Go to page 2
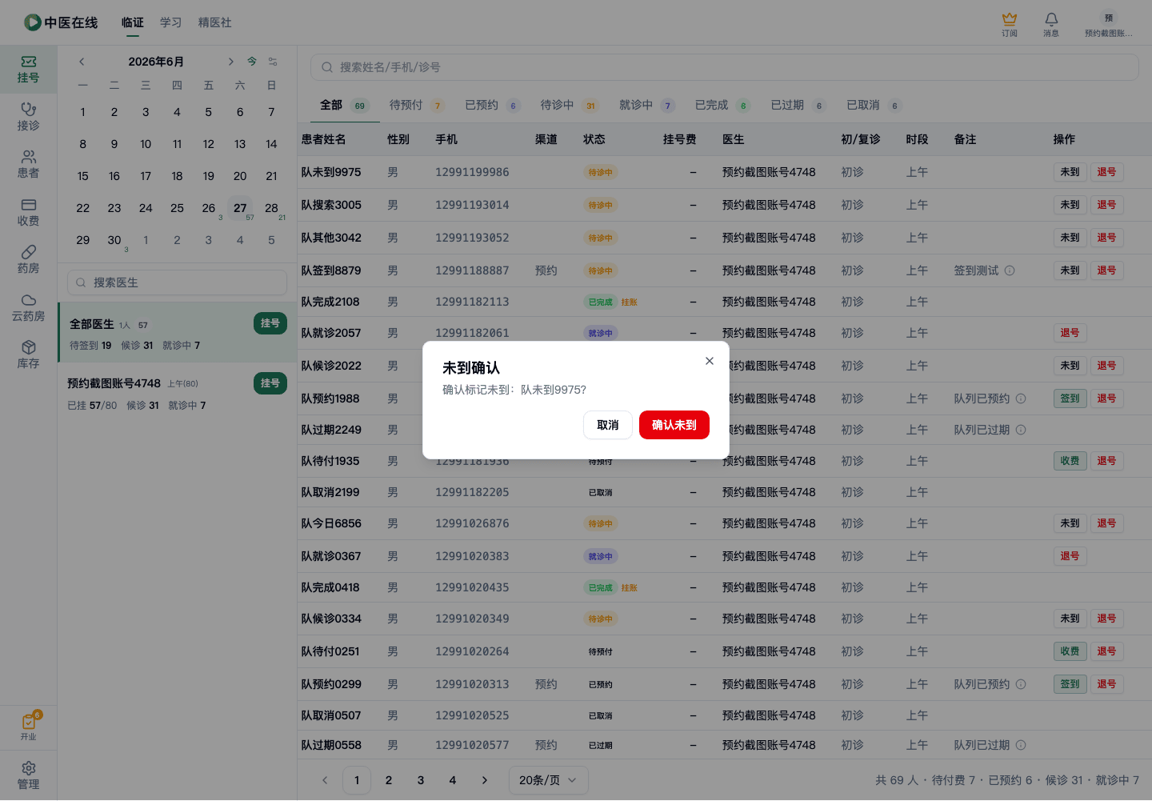1152x801 pixels. click(389, 780)
